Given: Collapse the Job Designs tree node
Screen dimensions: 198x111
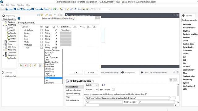Looking at the screenshot, I should [x=3, y=25].
